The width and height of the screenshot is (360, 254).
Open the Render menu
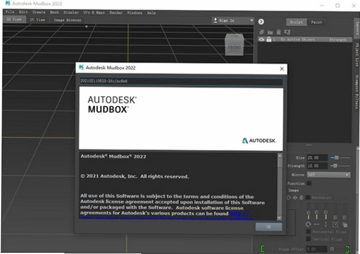click(116, 13)
